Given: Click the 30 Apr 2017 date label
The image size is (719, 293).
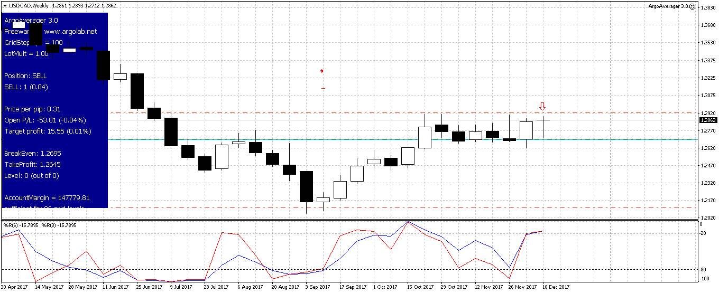Looking at the screenshot, I should 14,287.
